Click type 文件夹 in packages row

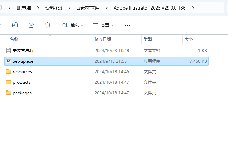pyautogui.click(x=150, y=93)
